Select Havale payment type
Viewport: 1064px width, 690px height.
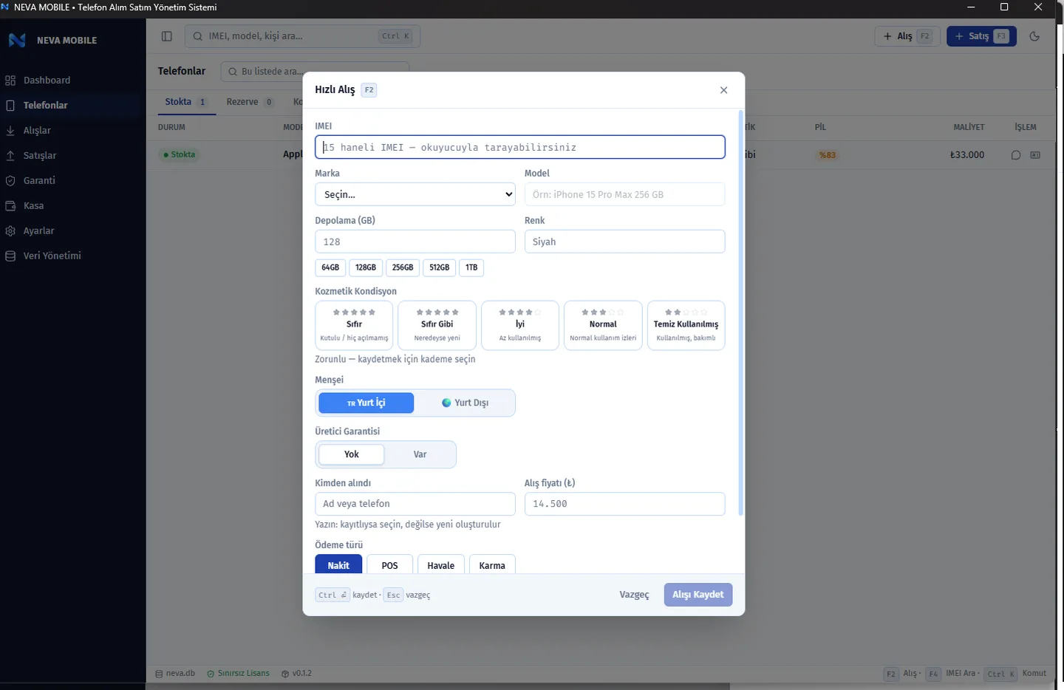(441, 564)
